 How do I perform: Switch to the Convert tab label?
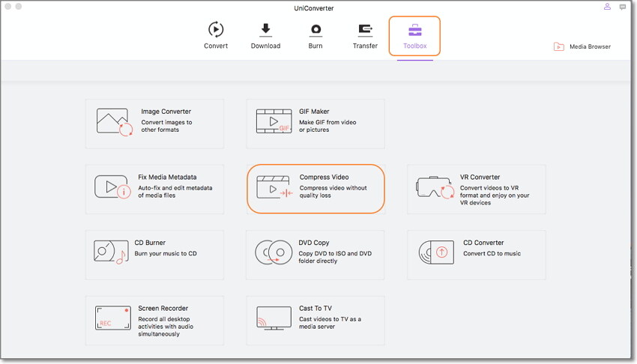[216, 46]
